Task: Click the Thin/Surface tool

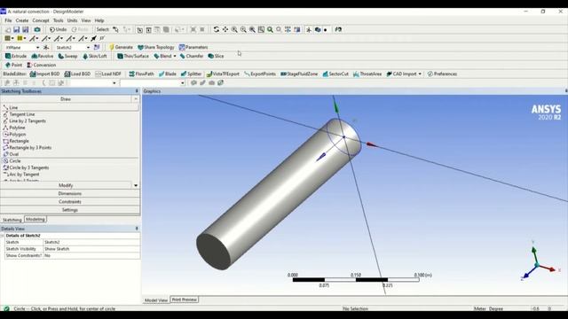Action: [133, 56]
